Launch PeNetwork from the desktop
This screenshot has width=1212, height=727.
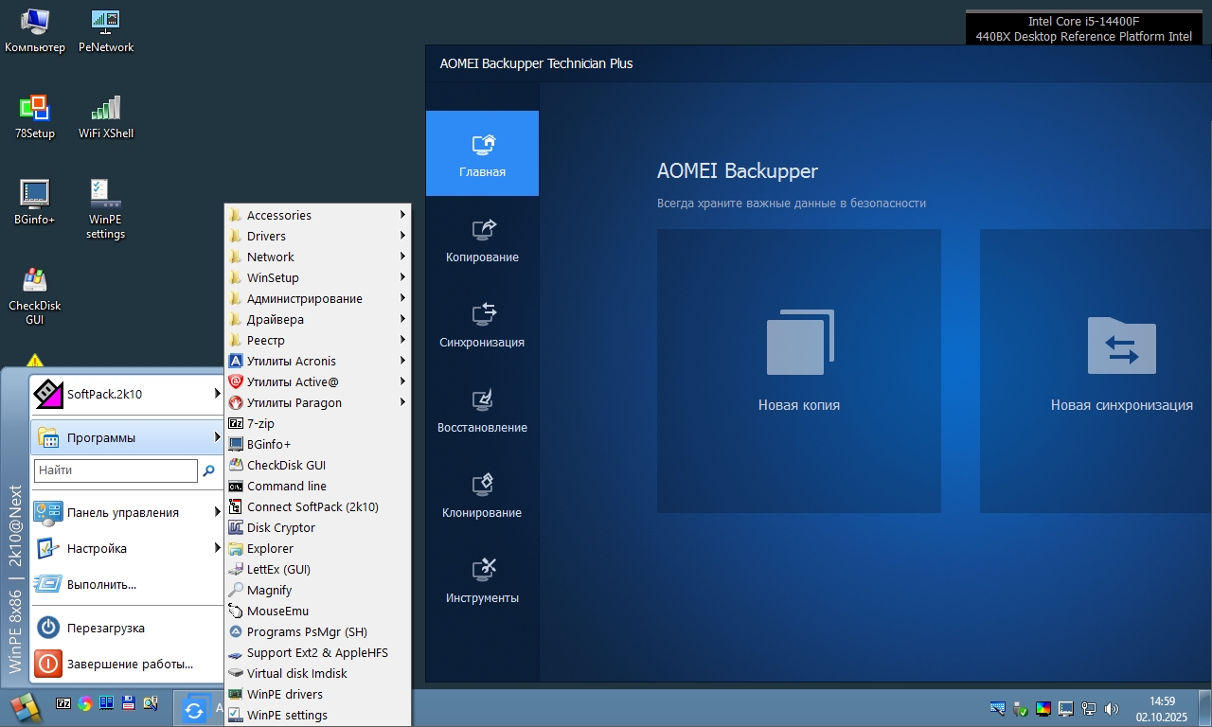(105, 29)
